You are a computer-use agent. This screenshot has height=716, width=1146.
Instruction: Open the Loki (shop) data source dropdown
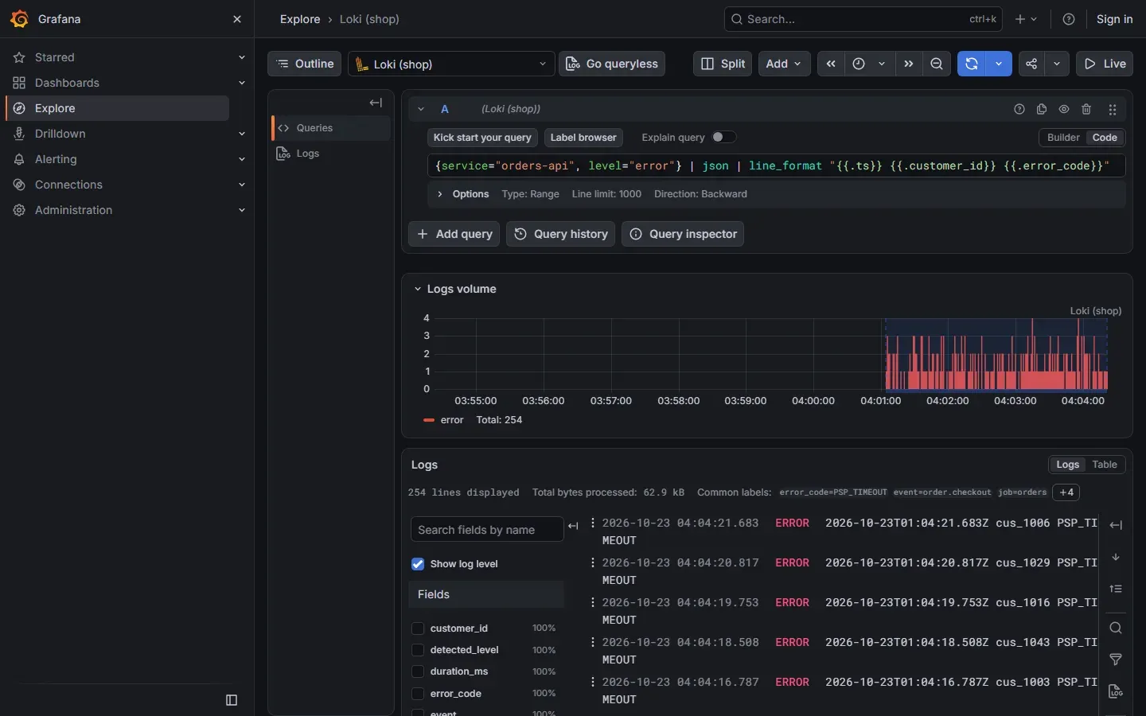click(x=451, y=64)
